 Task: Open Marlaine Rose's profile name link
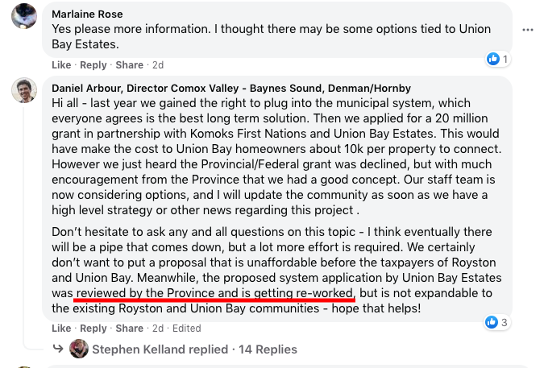[x=86, y=14]
